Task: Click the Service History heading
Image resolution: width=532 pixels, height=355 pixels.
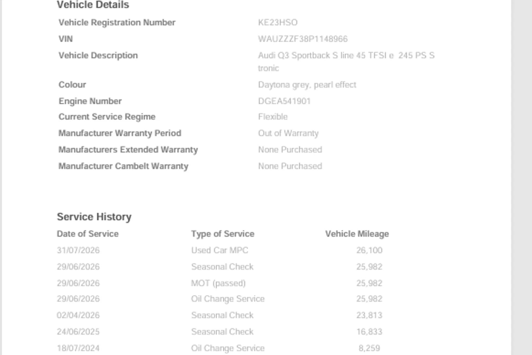Action: [94, 217]
